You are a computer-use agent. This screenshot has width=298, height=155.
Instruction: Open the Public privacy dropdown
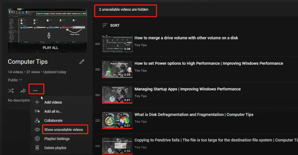[x=15, y=80]
